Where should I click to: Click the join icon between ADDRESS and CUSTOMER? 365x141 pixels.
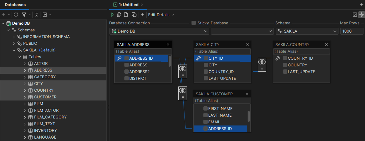coord(183,93)
